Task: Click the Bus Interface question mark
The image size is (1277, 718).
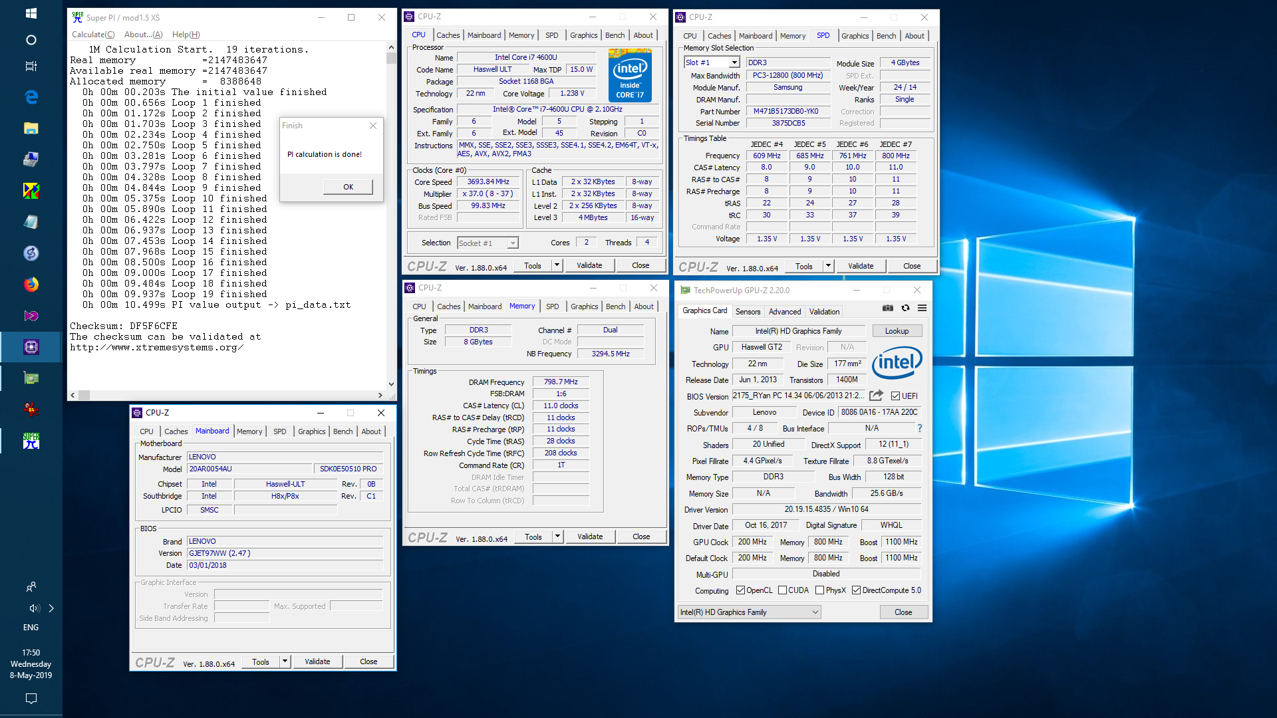Action: point(920,428)
